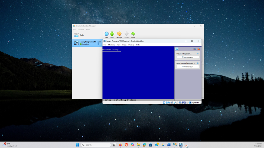Screen dimensions: 264x148
Task: Click Don't show again for Auto capture keyboard
Action: (x=188, y=67)
